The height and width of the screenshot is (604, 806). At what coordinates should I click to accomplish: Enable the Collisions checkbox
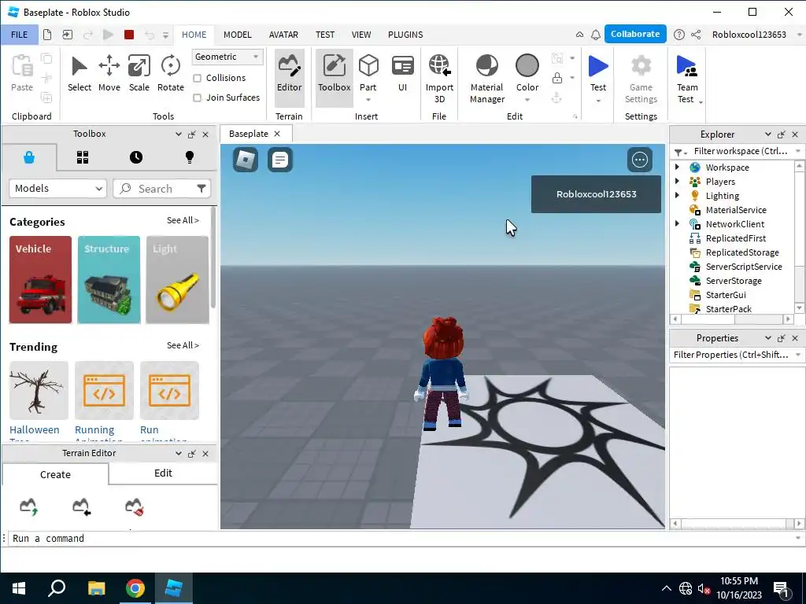(x=197, y=78)
